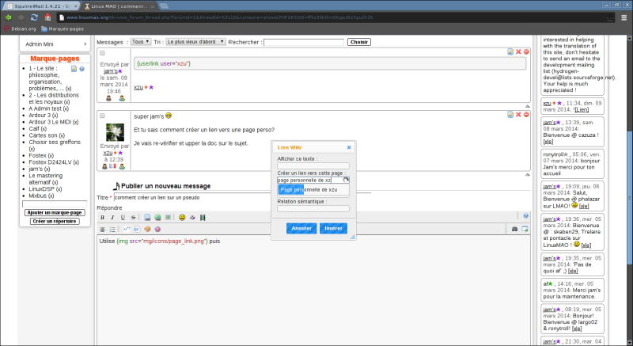633x346 pixels.
Task: Close the Lien Wiki dialog
Action: [349, 148]
